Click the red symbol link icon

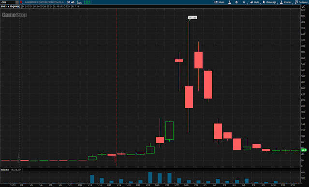(x=21, y=2)
